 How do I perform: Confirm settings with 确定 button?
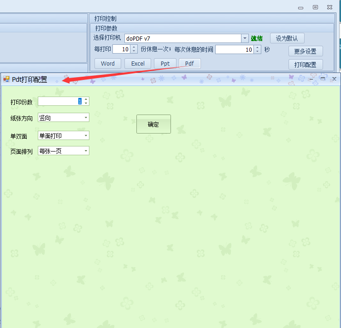(x=153, y=124)
